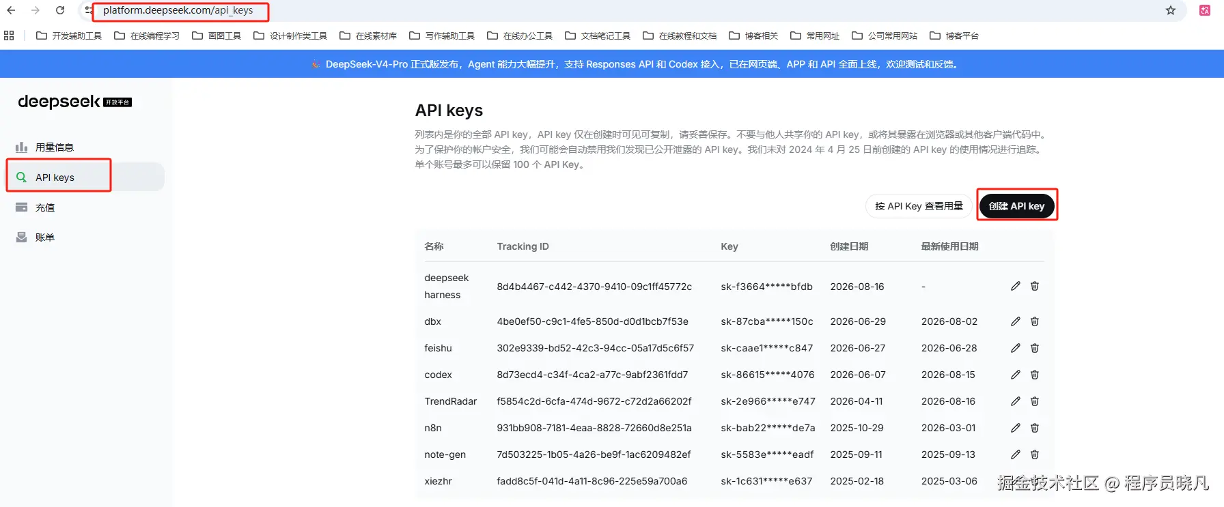
Task: Click the deepseek logo
Action: pyautogui.click(x=74, y=102)
